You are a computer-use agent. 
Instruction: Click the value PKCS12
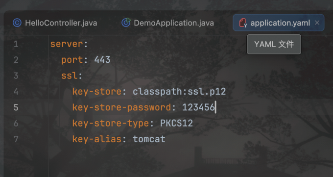tap(176, 124)
